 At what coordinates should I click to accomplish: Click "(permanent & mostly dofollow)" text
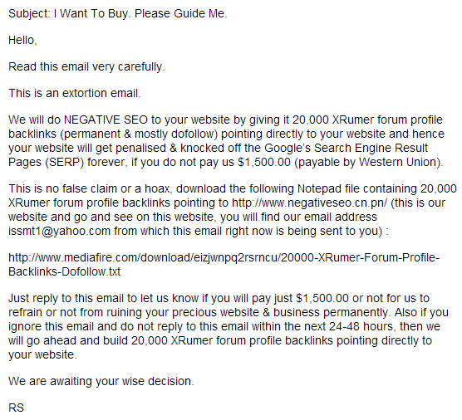coord(139,134)
